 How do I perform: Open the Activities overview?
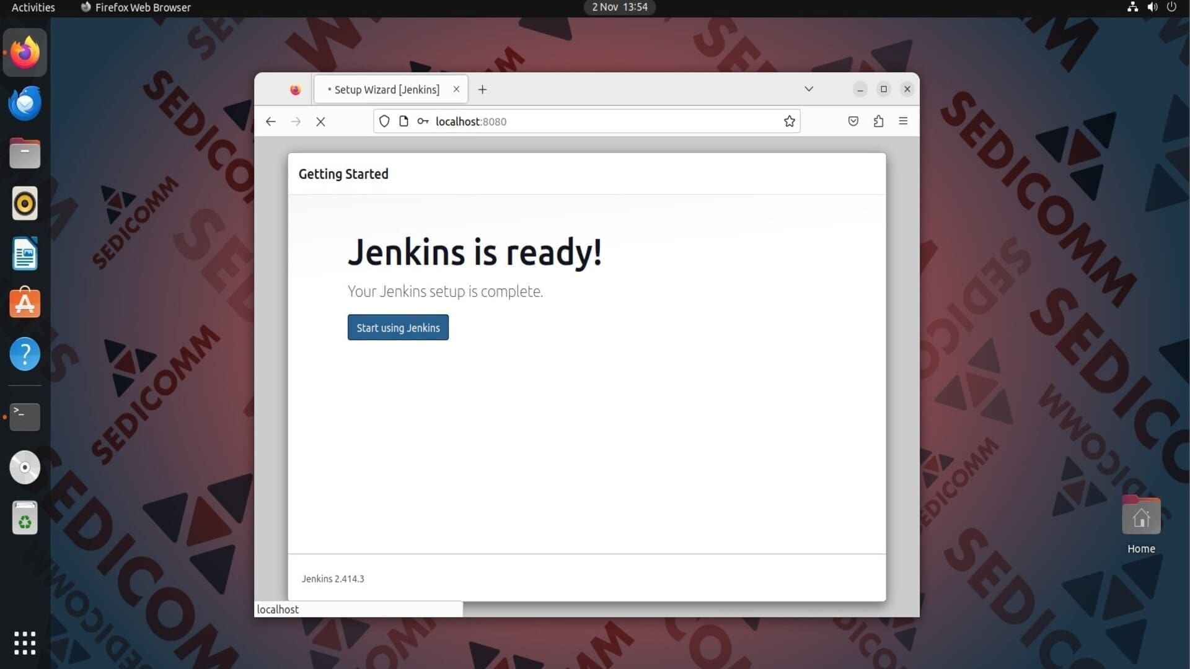(33, 7)
